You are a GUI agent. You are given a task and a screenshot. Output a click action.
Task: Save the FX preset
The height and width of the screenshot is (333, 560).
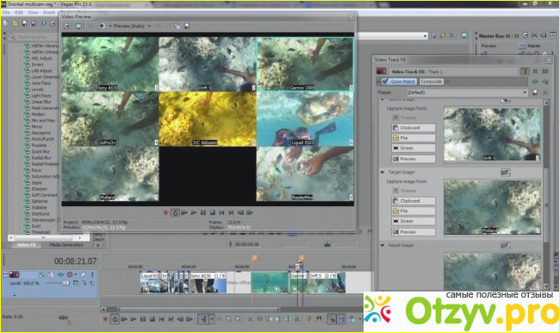(535, 92)
